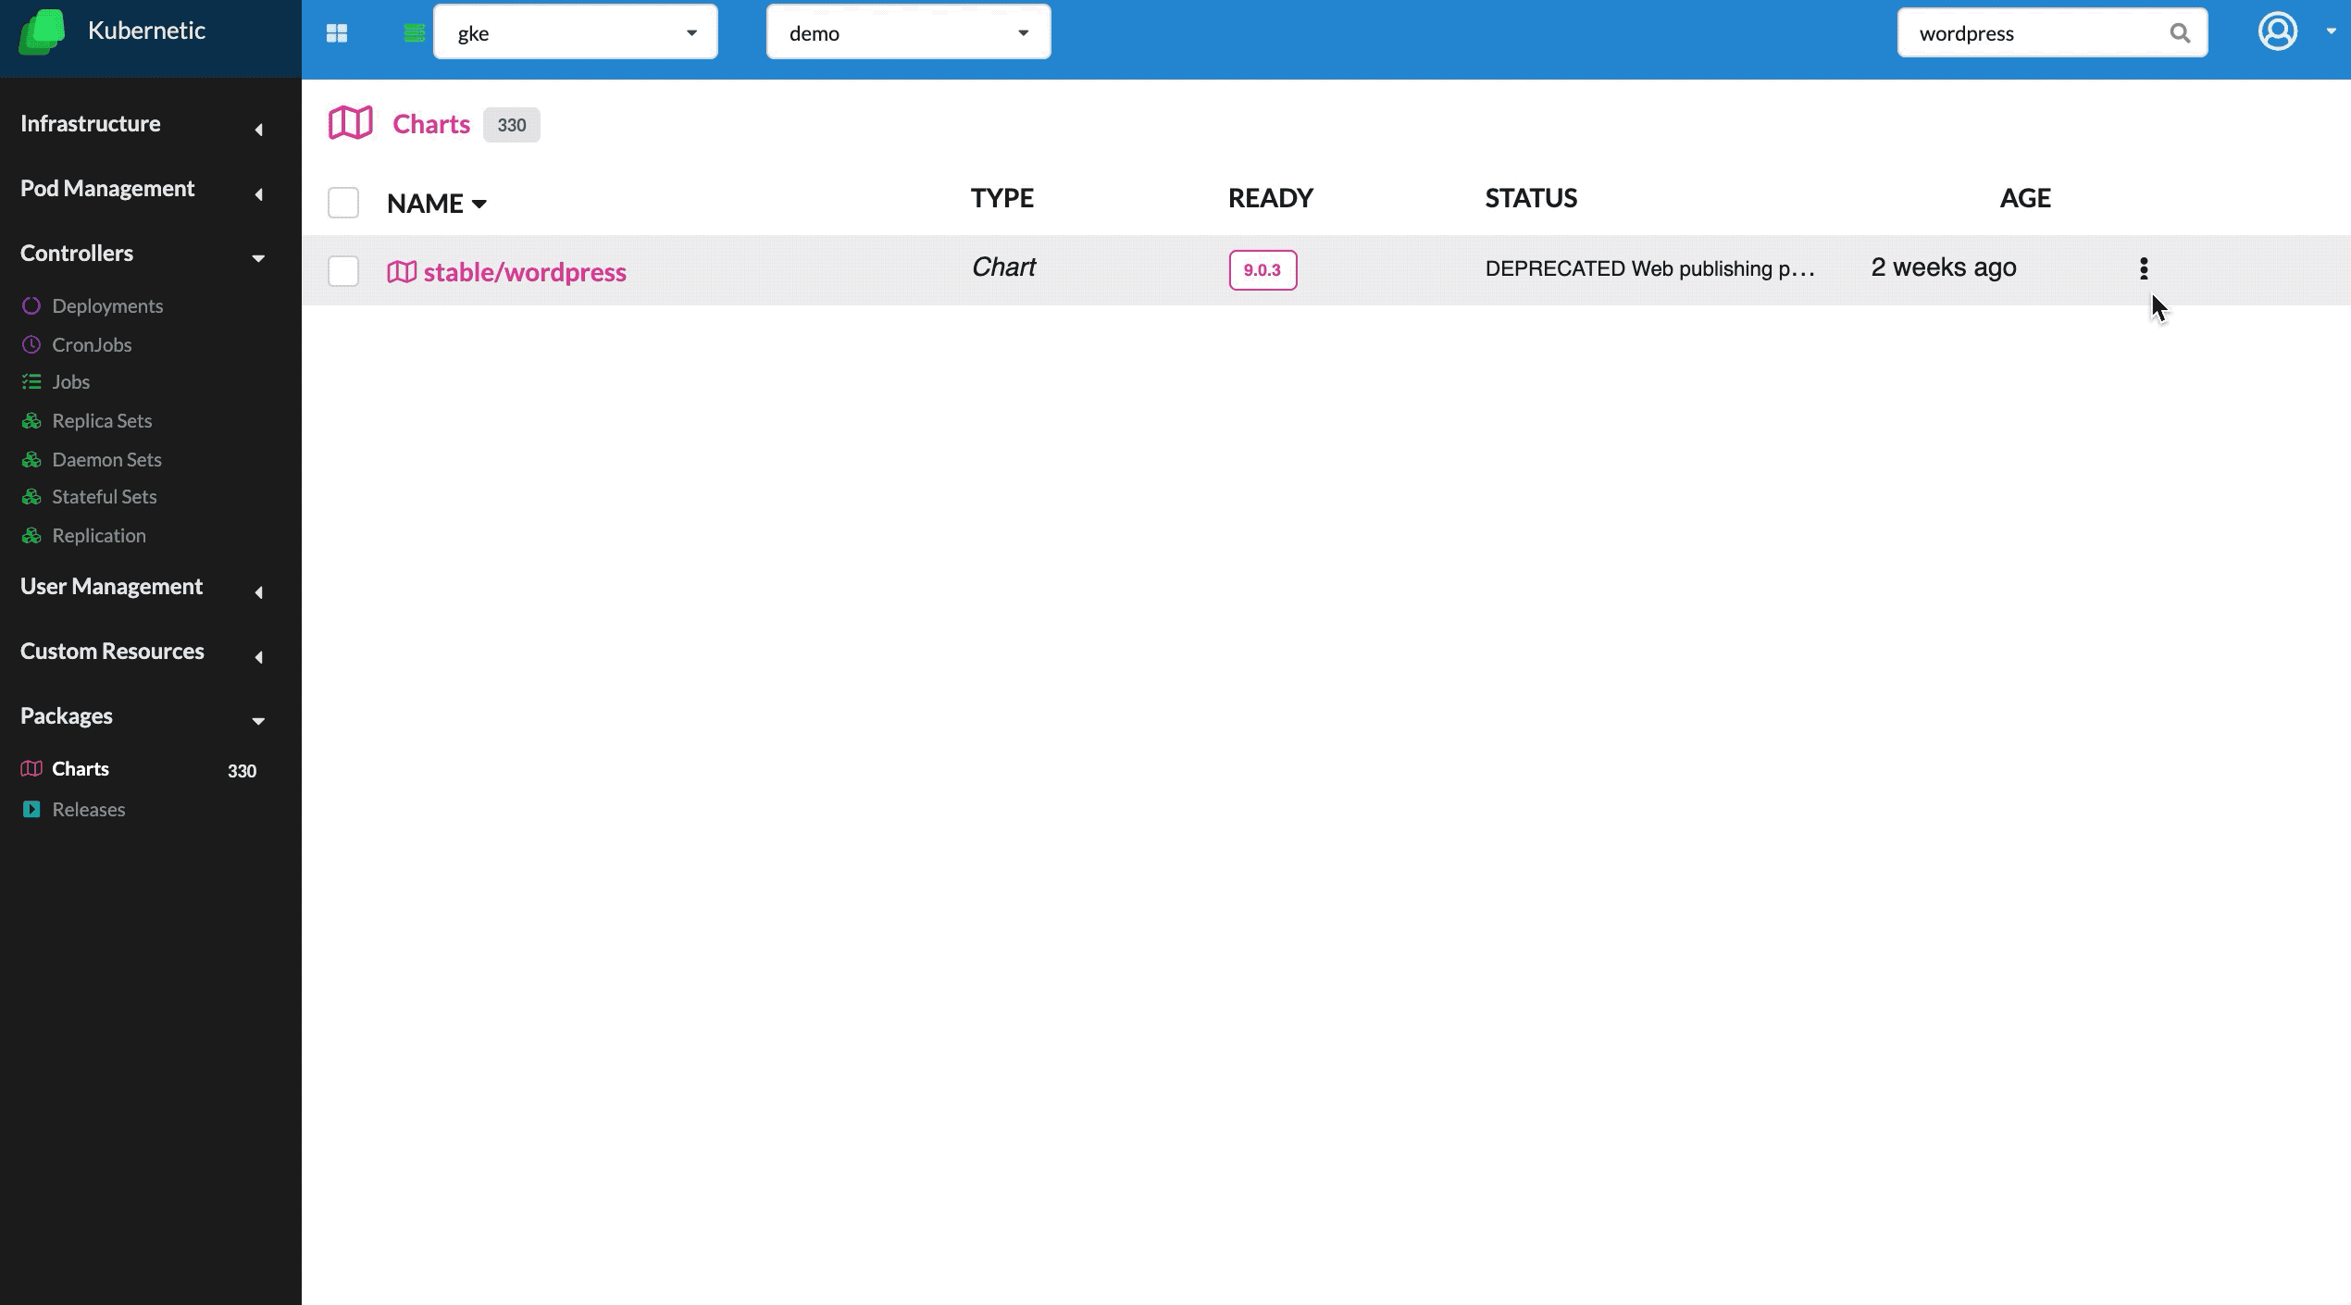The height and width of the screenshot is (1305, 2351).
Task: Collapse the Packages section in sidebar
Action: [255, 720]
